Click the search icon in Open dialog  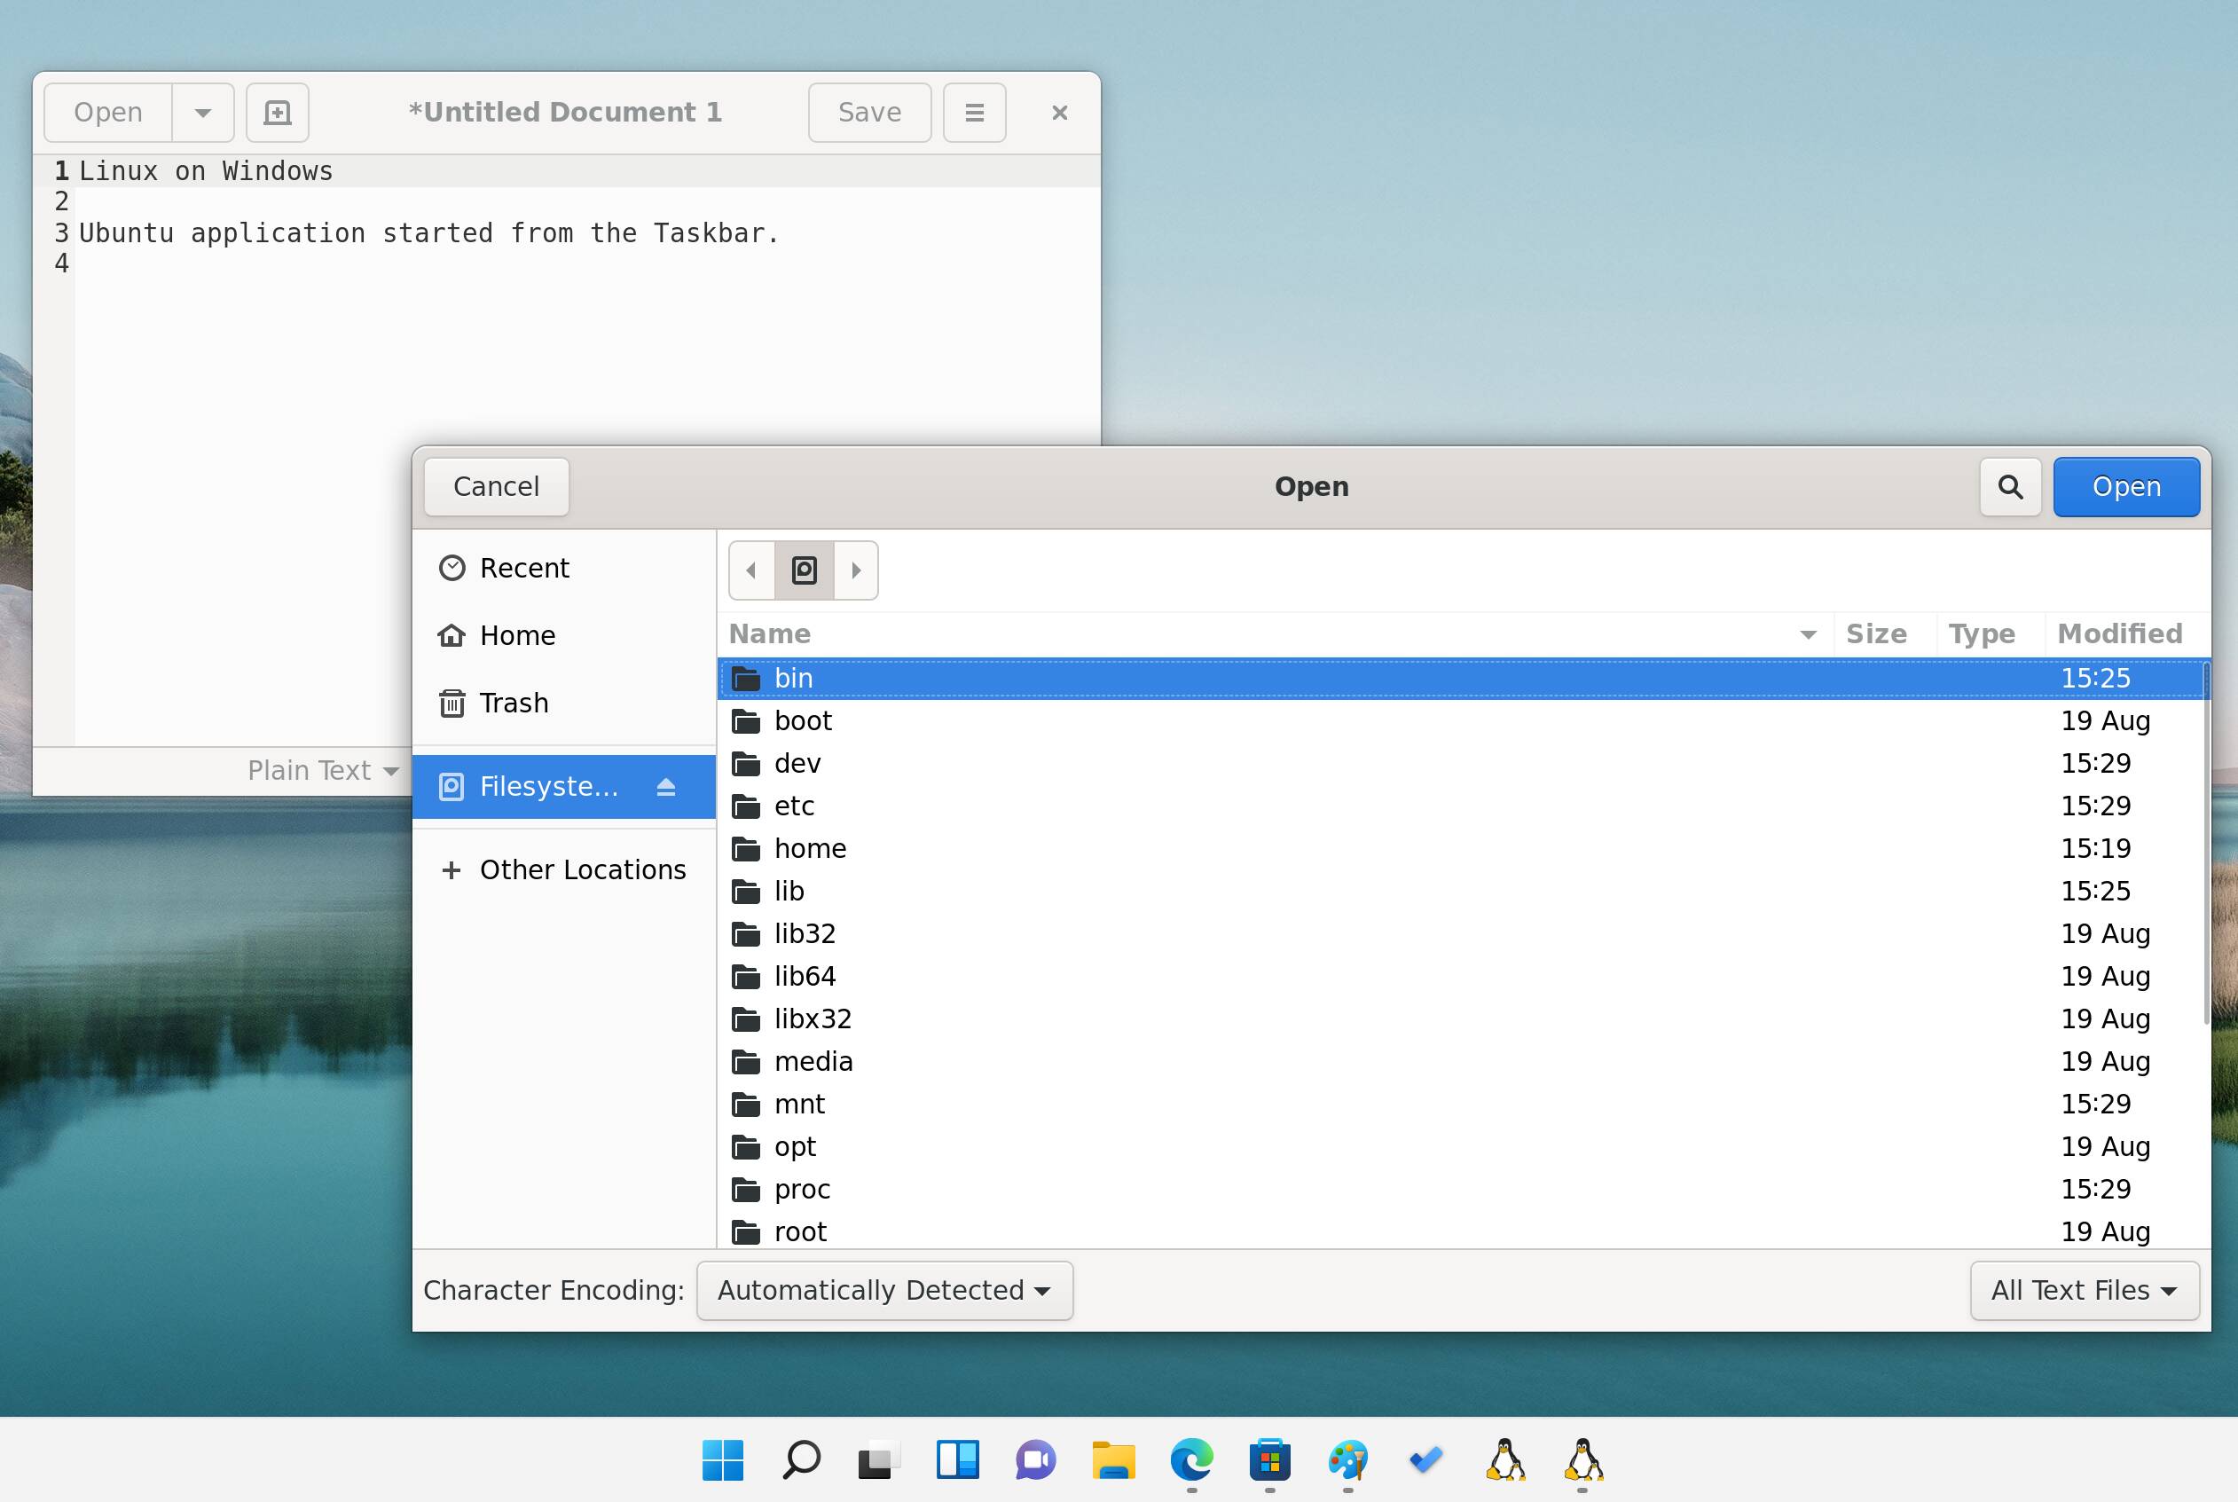pyautogui.click(x=2008, y=486)
